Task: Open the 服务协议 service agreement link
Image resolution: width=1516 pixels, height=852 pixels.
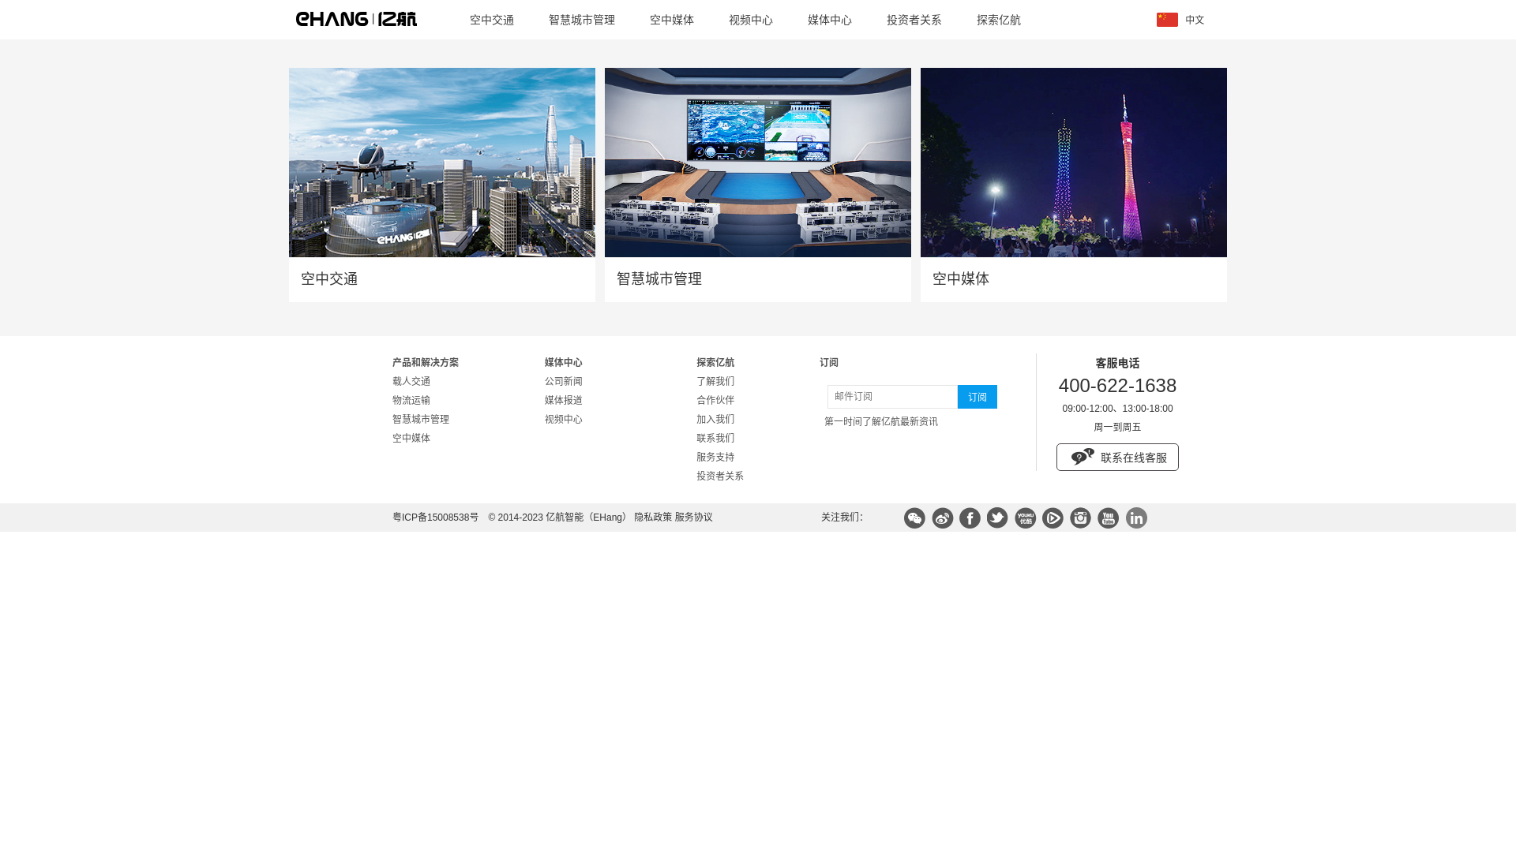Action: point(694,517)
